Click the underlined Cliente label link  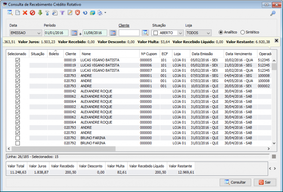coord(124,25)
